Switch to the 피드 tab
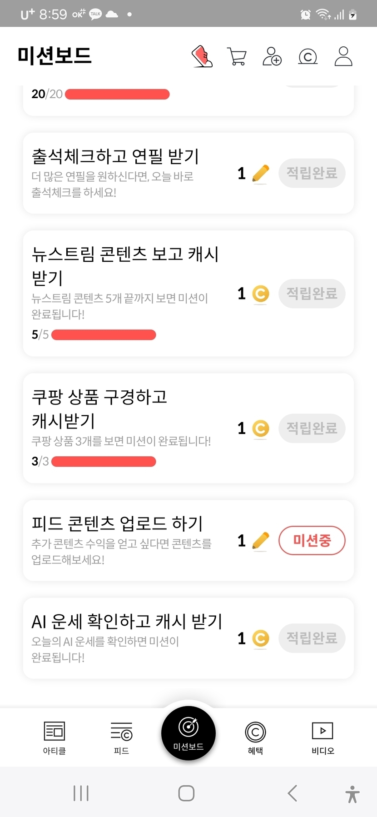The image size is (377, 817). click(x=121, y=737)
